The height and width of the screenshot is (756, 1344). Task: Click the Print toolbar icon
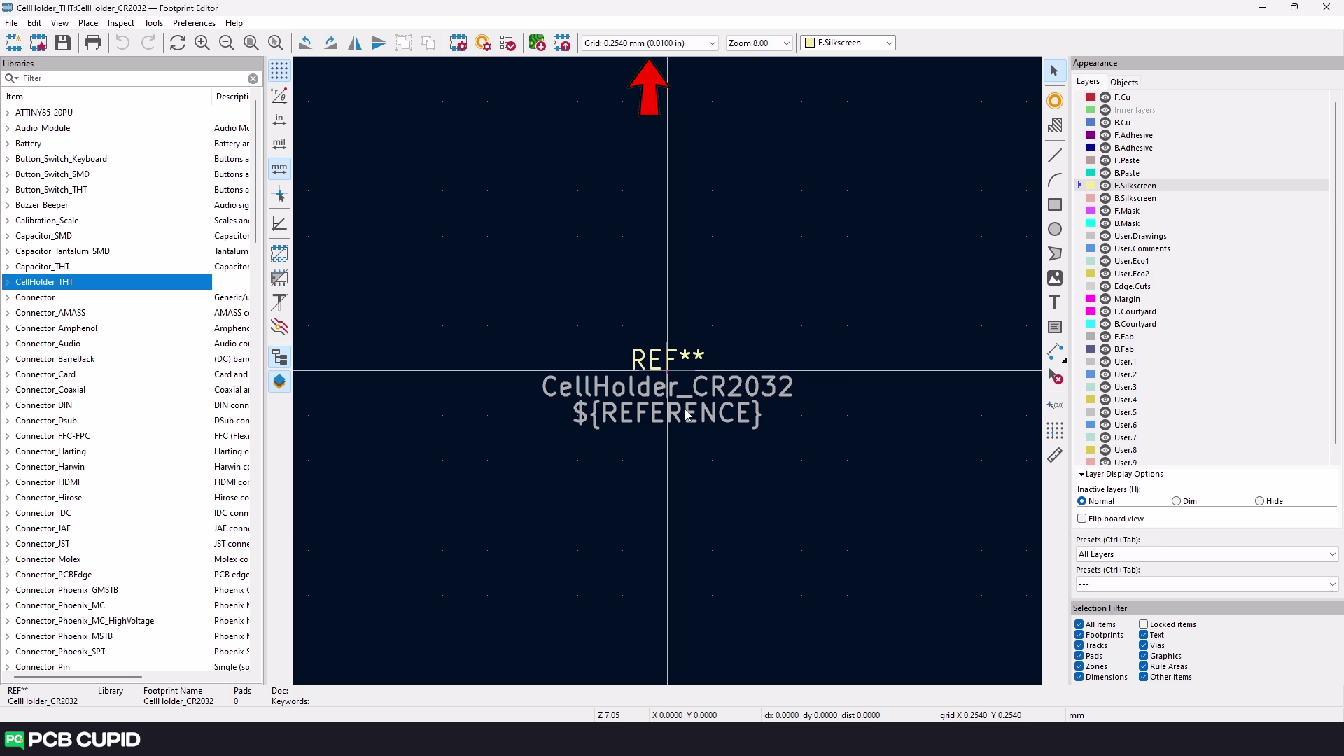click(x=93, y=43)
